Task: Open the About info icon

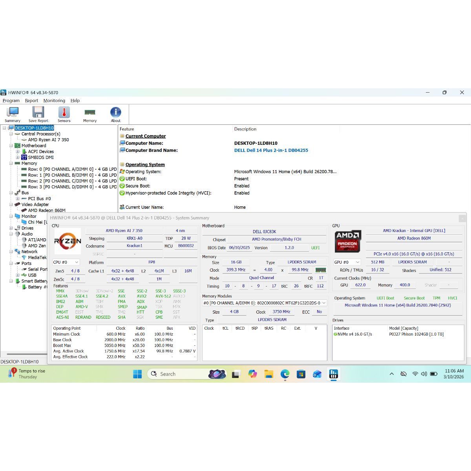Action: (115, 114)
